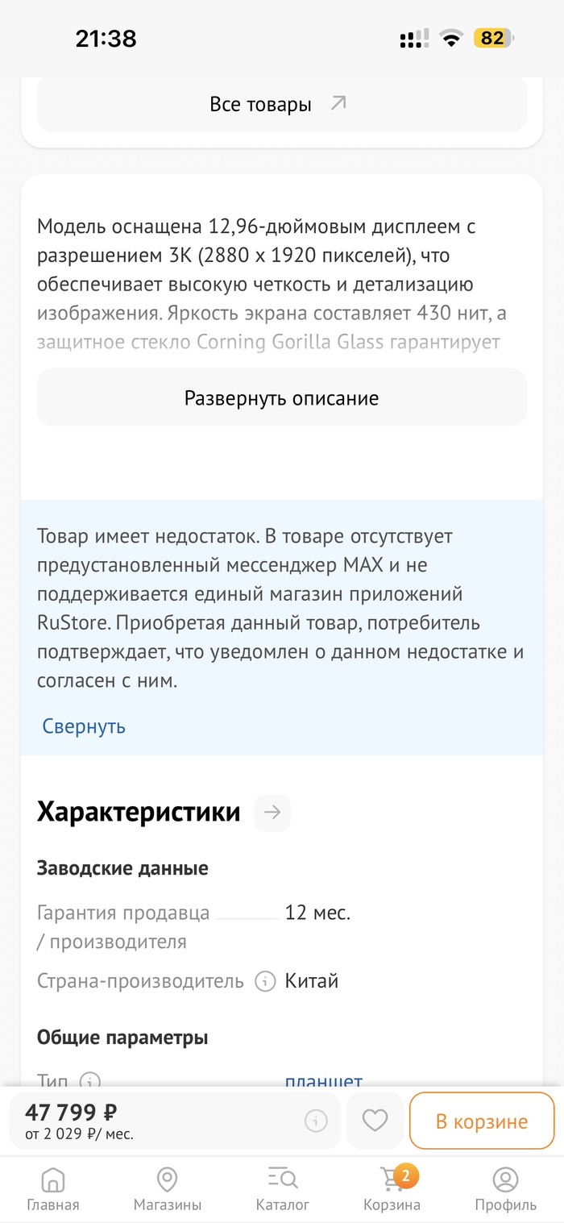The image size is (564, 1223).
Task: Tap the arrow icon beside 'Все товары'
Action: (338, 103)
